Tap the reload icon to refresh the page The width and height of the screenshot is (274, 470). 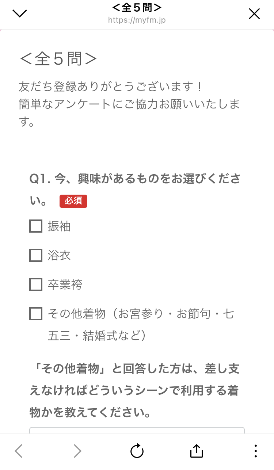(137, 451)
